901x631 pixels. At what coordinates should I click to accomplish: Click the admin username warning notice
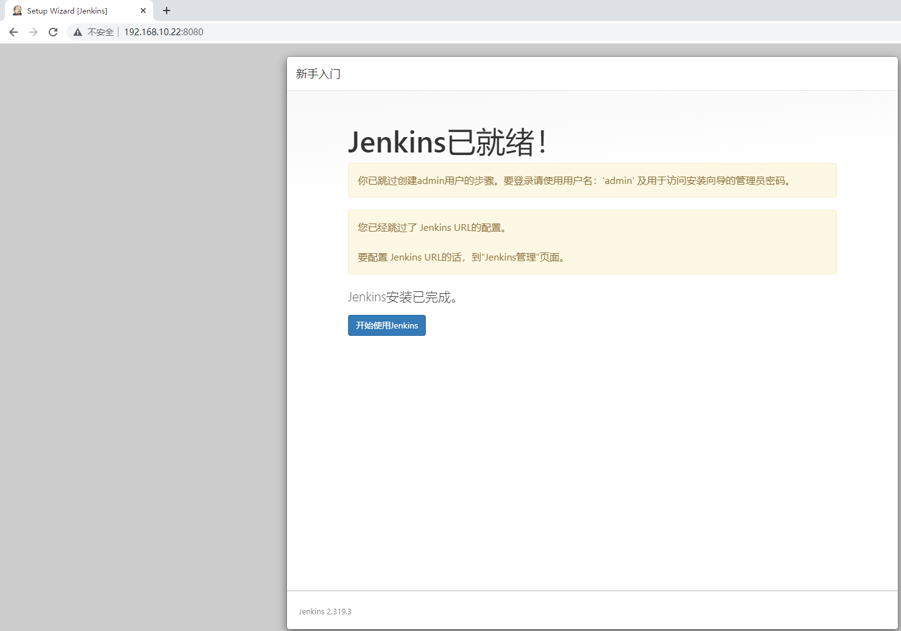pyautogui.click(x=592, y=180)
